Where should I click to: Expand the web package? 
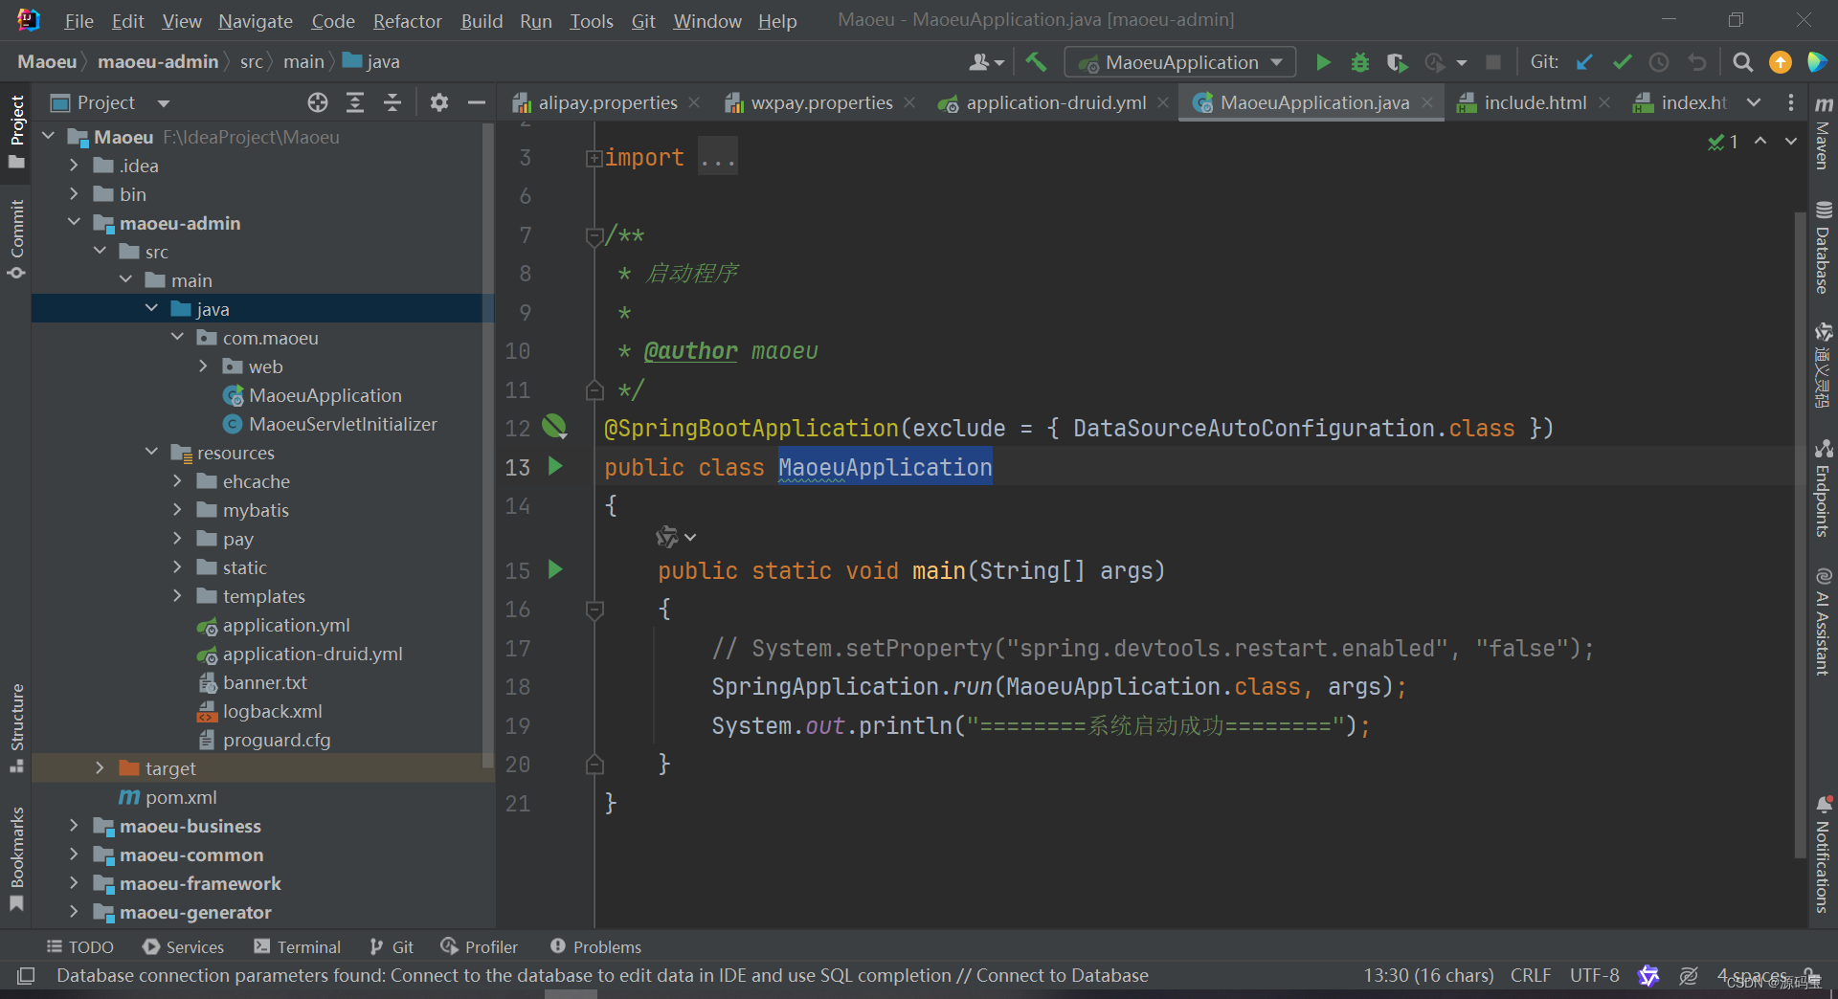pos(203,366)
